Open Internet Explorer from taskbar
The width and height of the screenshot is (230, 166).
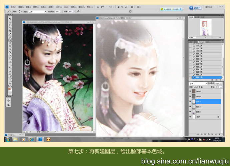32,139
